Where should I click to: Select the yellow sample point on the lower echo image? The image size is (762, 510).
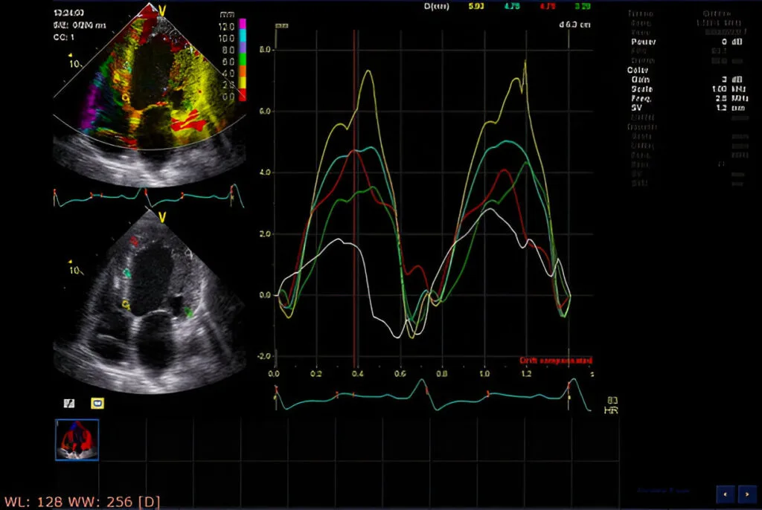pos(125,304)
